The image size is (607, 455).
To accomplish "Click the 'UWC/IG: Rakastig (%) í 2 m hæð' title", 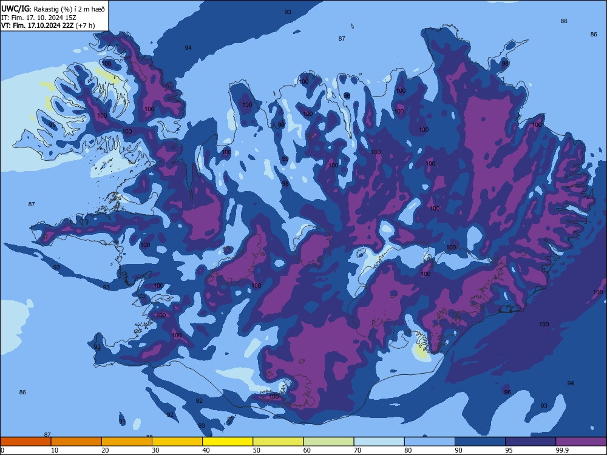I will (x=53, y=9).
